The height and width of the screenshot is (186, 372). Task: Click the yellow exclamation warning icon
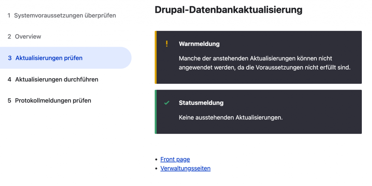coord(167,44)
